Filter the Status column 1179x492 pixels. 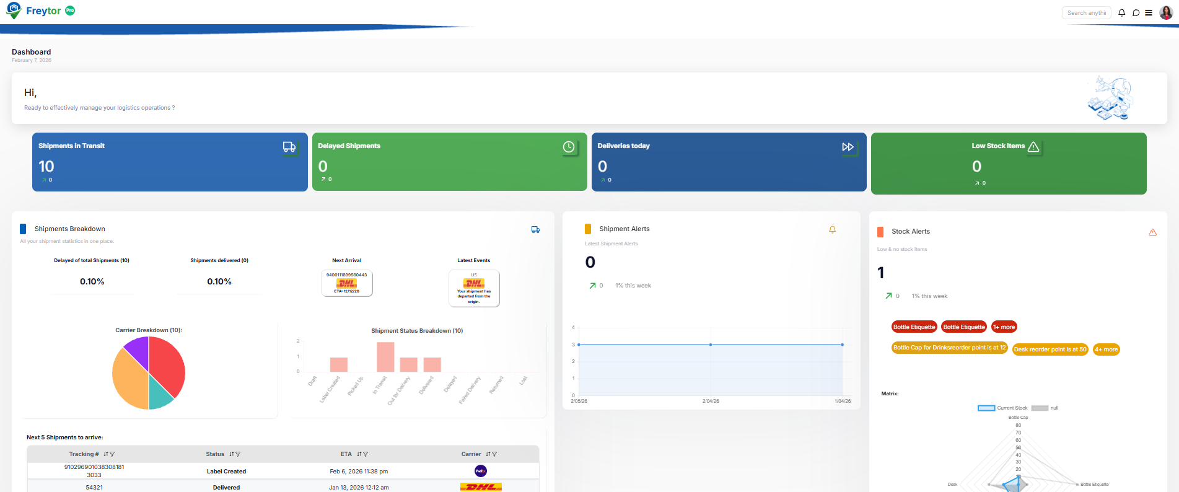click(x=238, y=454)
